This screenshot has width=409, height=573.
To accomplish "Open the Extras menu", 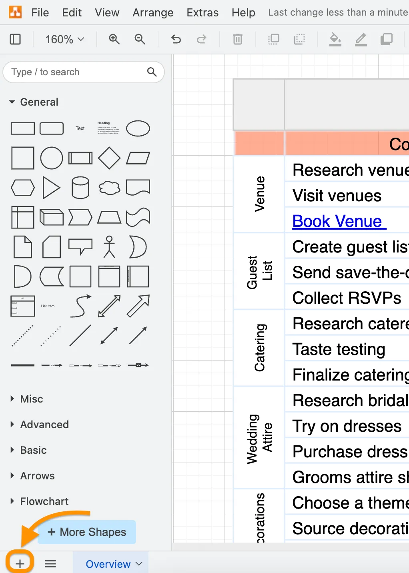I will [x=202, y=12].
